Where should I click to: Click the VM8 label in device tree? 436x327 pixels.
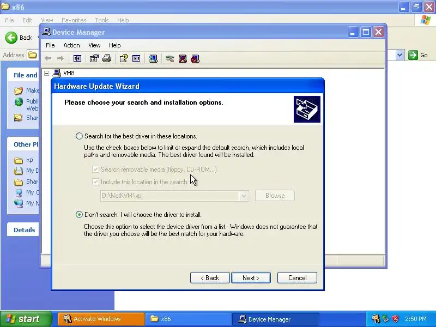pyautogui.click(x=69, y=73)
